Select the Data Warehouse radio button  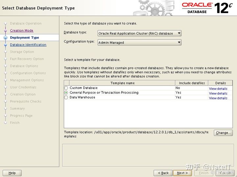(66, 98)
